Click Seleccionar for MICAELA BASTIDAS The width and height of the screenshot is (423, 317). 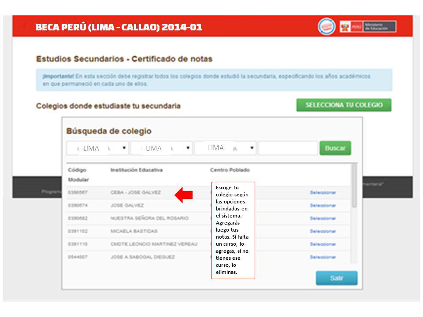[323, 231]
